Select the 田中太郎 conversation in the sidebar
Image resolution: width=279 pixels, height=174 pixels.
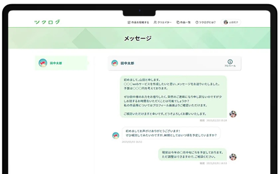click(61, 63)
